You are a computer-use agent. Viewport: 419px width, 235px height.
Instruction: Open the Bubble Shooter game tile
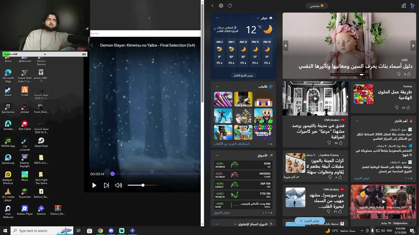263,132
